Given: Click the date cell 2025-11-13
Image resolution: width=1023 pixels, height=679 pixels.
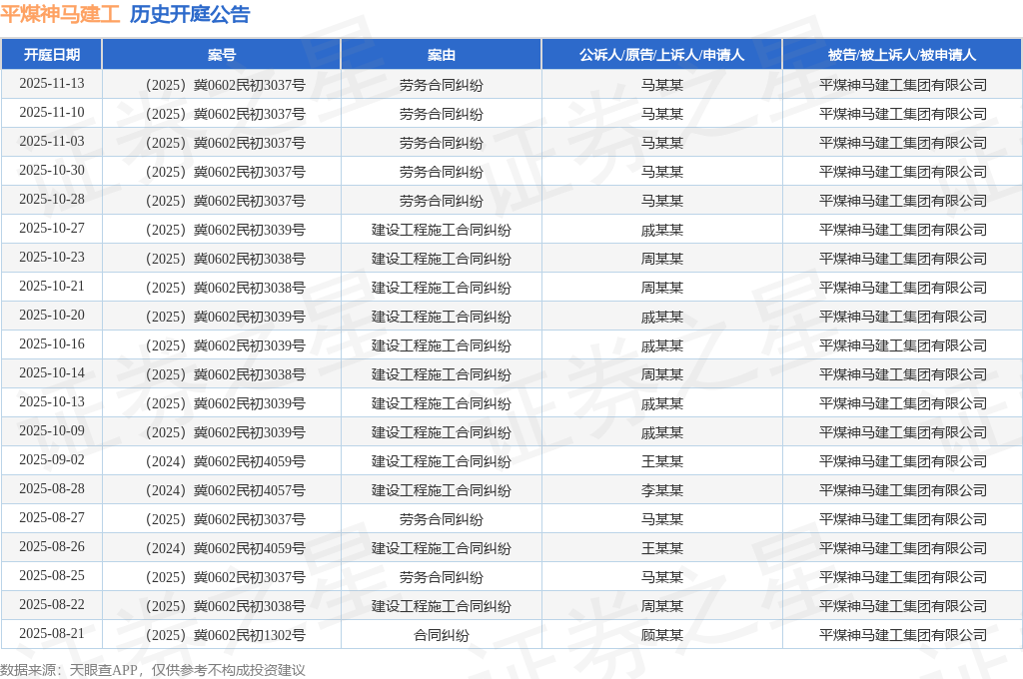Looking at the screenshot, I should point(52,84).
